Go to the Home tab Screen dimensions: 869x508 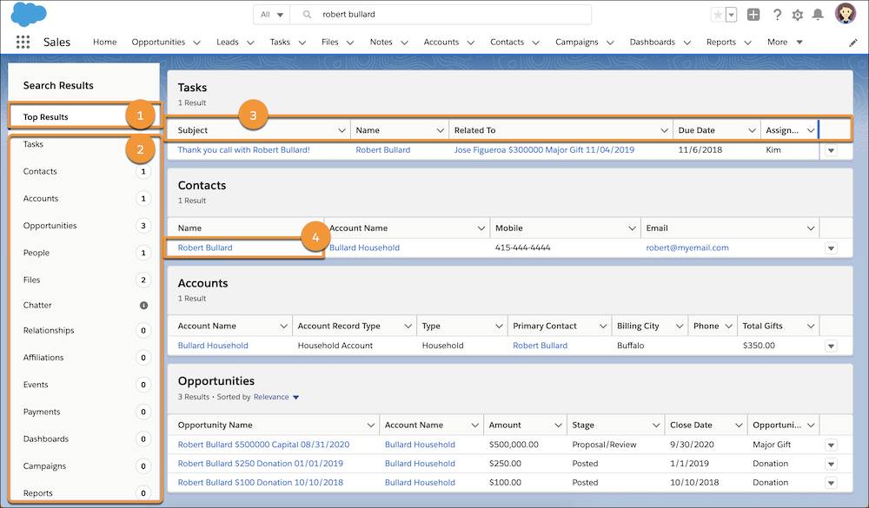point(105,42)
